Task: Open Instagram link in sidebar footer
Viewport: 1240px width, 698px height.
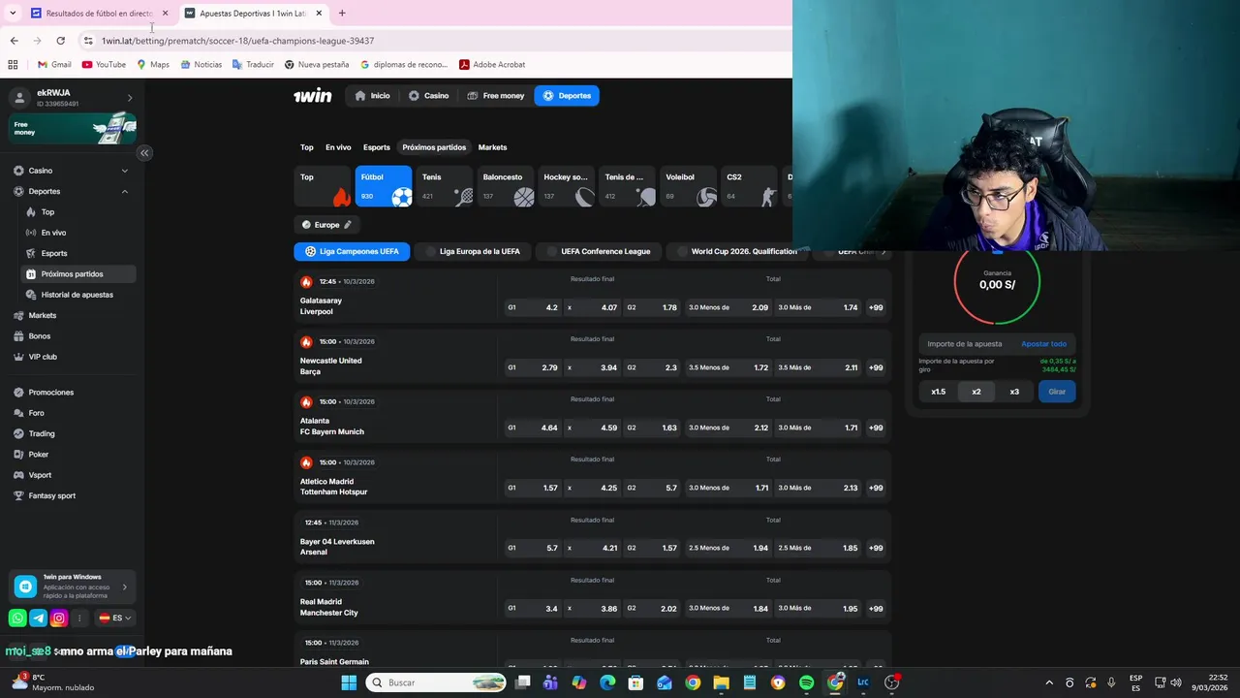Action: [59, 618]
